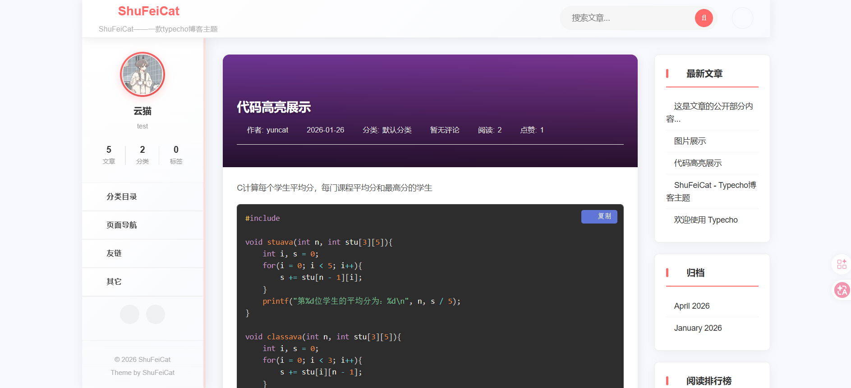This screenshot has height=388, width=851.
Task: Click the red search submit icon
Action: coord(704,18)
